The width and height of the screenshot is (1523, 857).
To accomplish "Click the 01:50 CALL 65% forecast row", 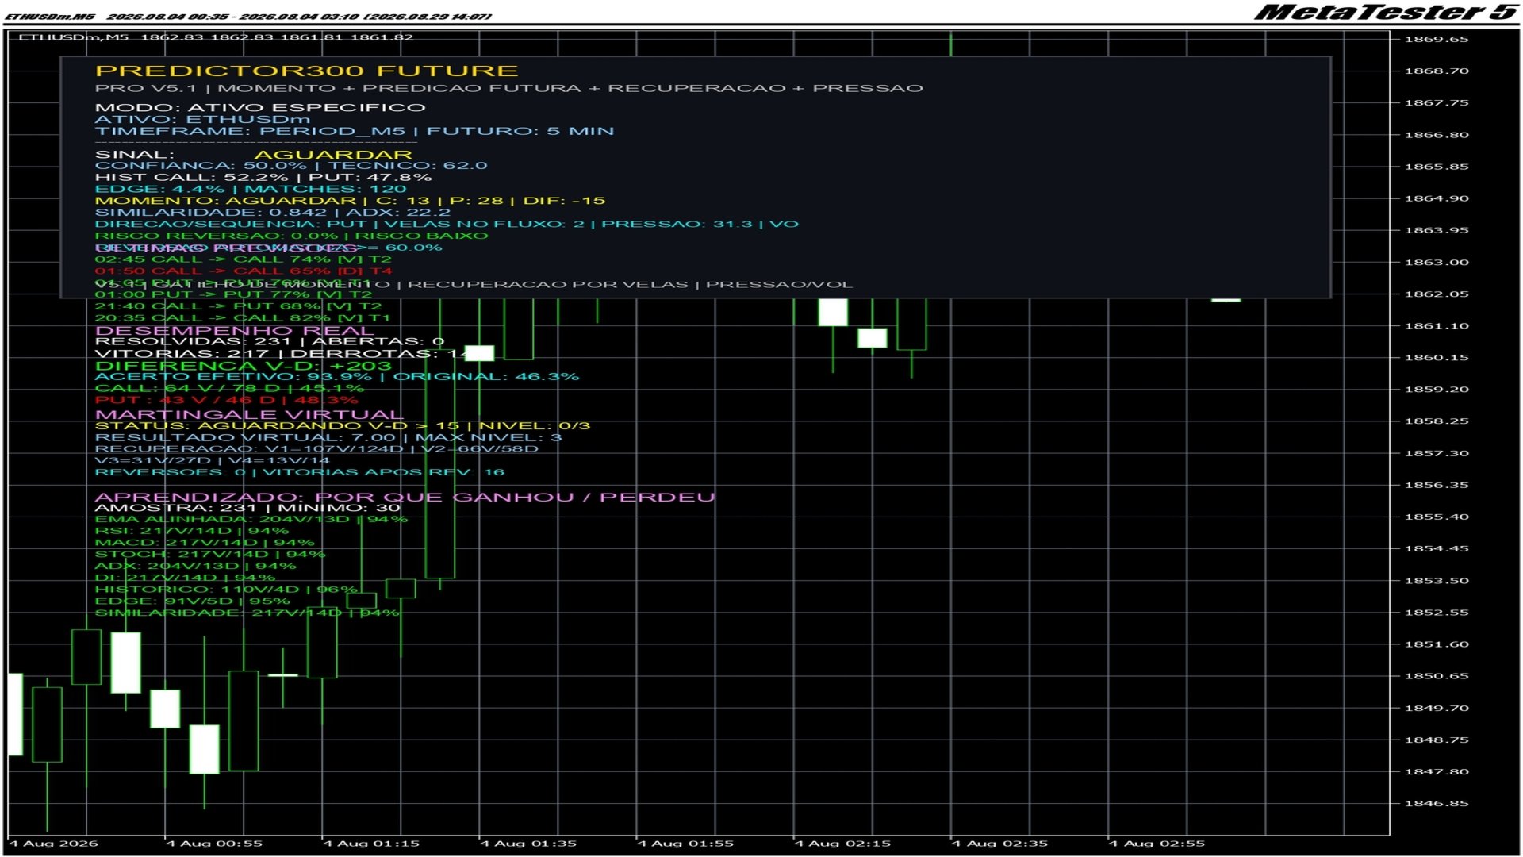I will coord(244,271).
